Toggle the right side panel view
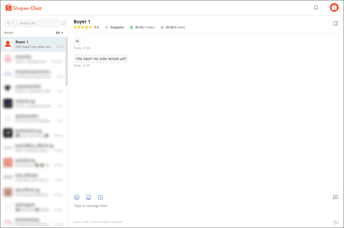This screenshot has height=228, width=344. coord(335,23)
